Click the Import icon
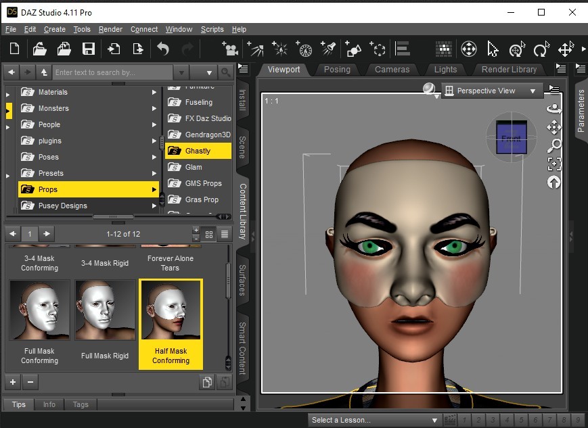Screen dimensions: 588x428 pyautogui.click(x=114, y=49)
